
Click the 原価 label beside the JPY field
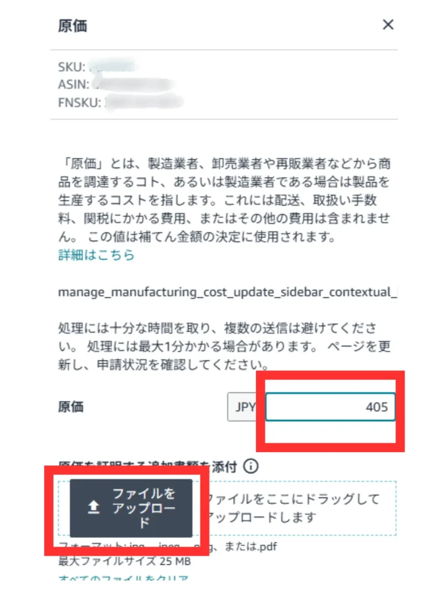(x=71, y=407)
